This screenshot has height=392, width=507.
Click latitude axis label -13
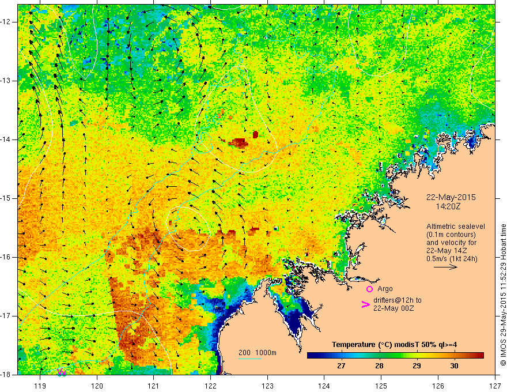[x=6, y=81]
